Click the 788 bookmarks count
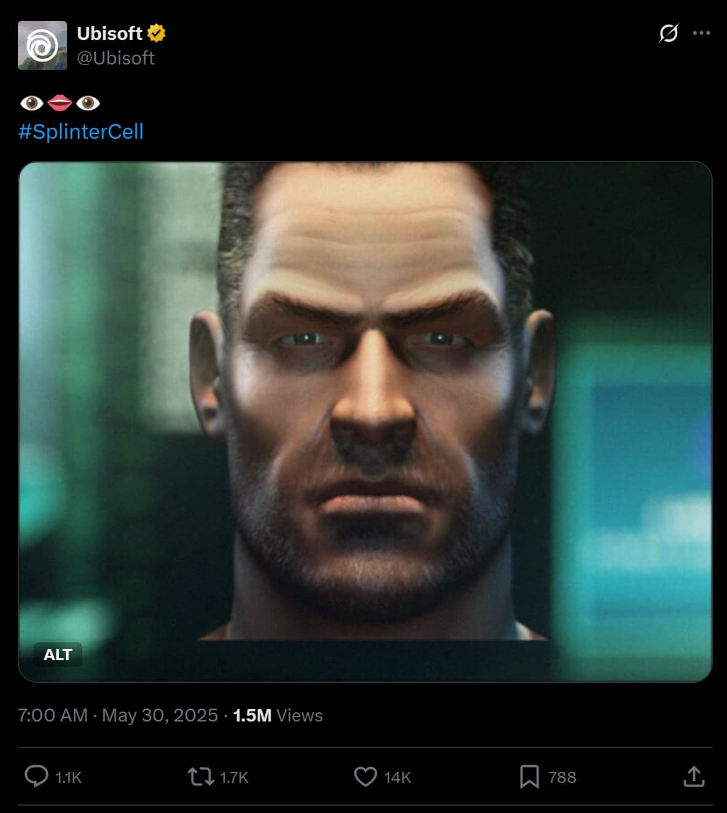The image size is (727, 813). [x=562, y=777]
